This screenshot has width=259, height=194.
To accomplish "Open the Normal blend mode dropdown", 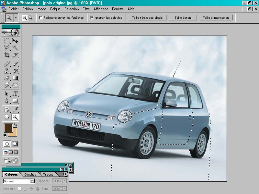I will (32, 181).
